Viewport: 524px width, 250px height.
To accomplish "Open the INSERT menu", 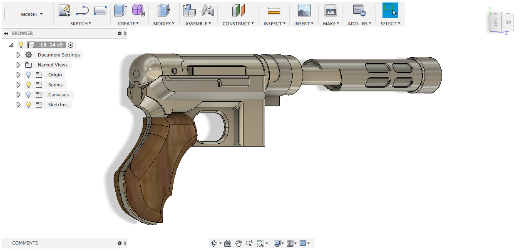I will click(x=304, y=24).
